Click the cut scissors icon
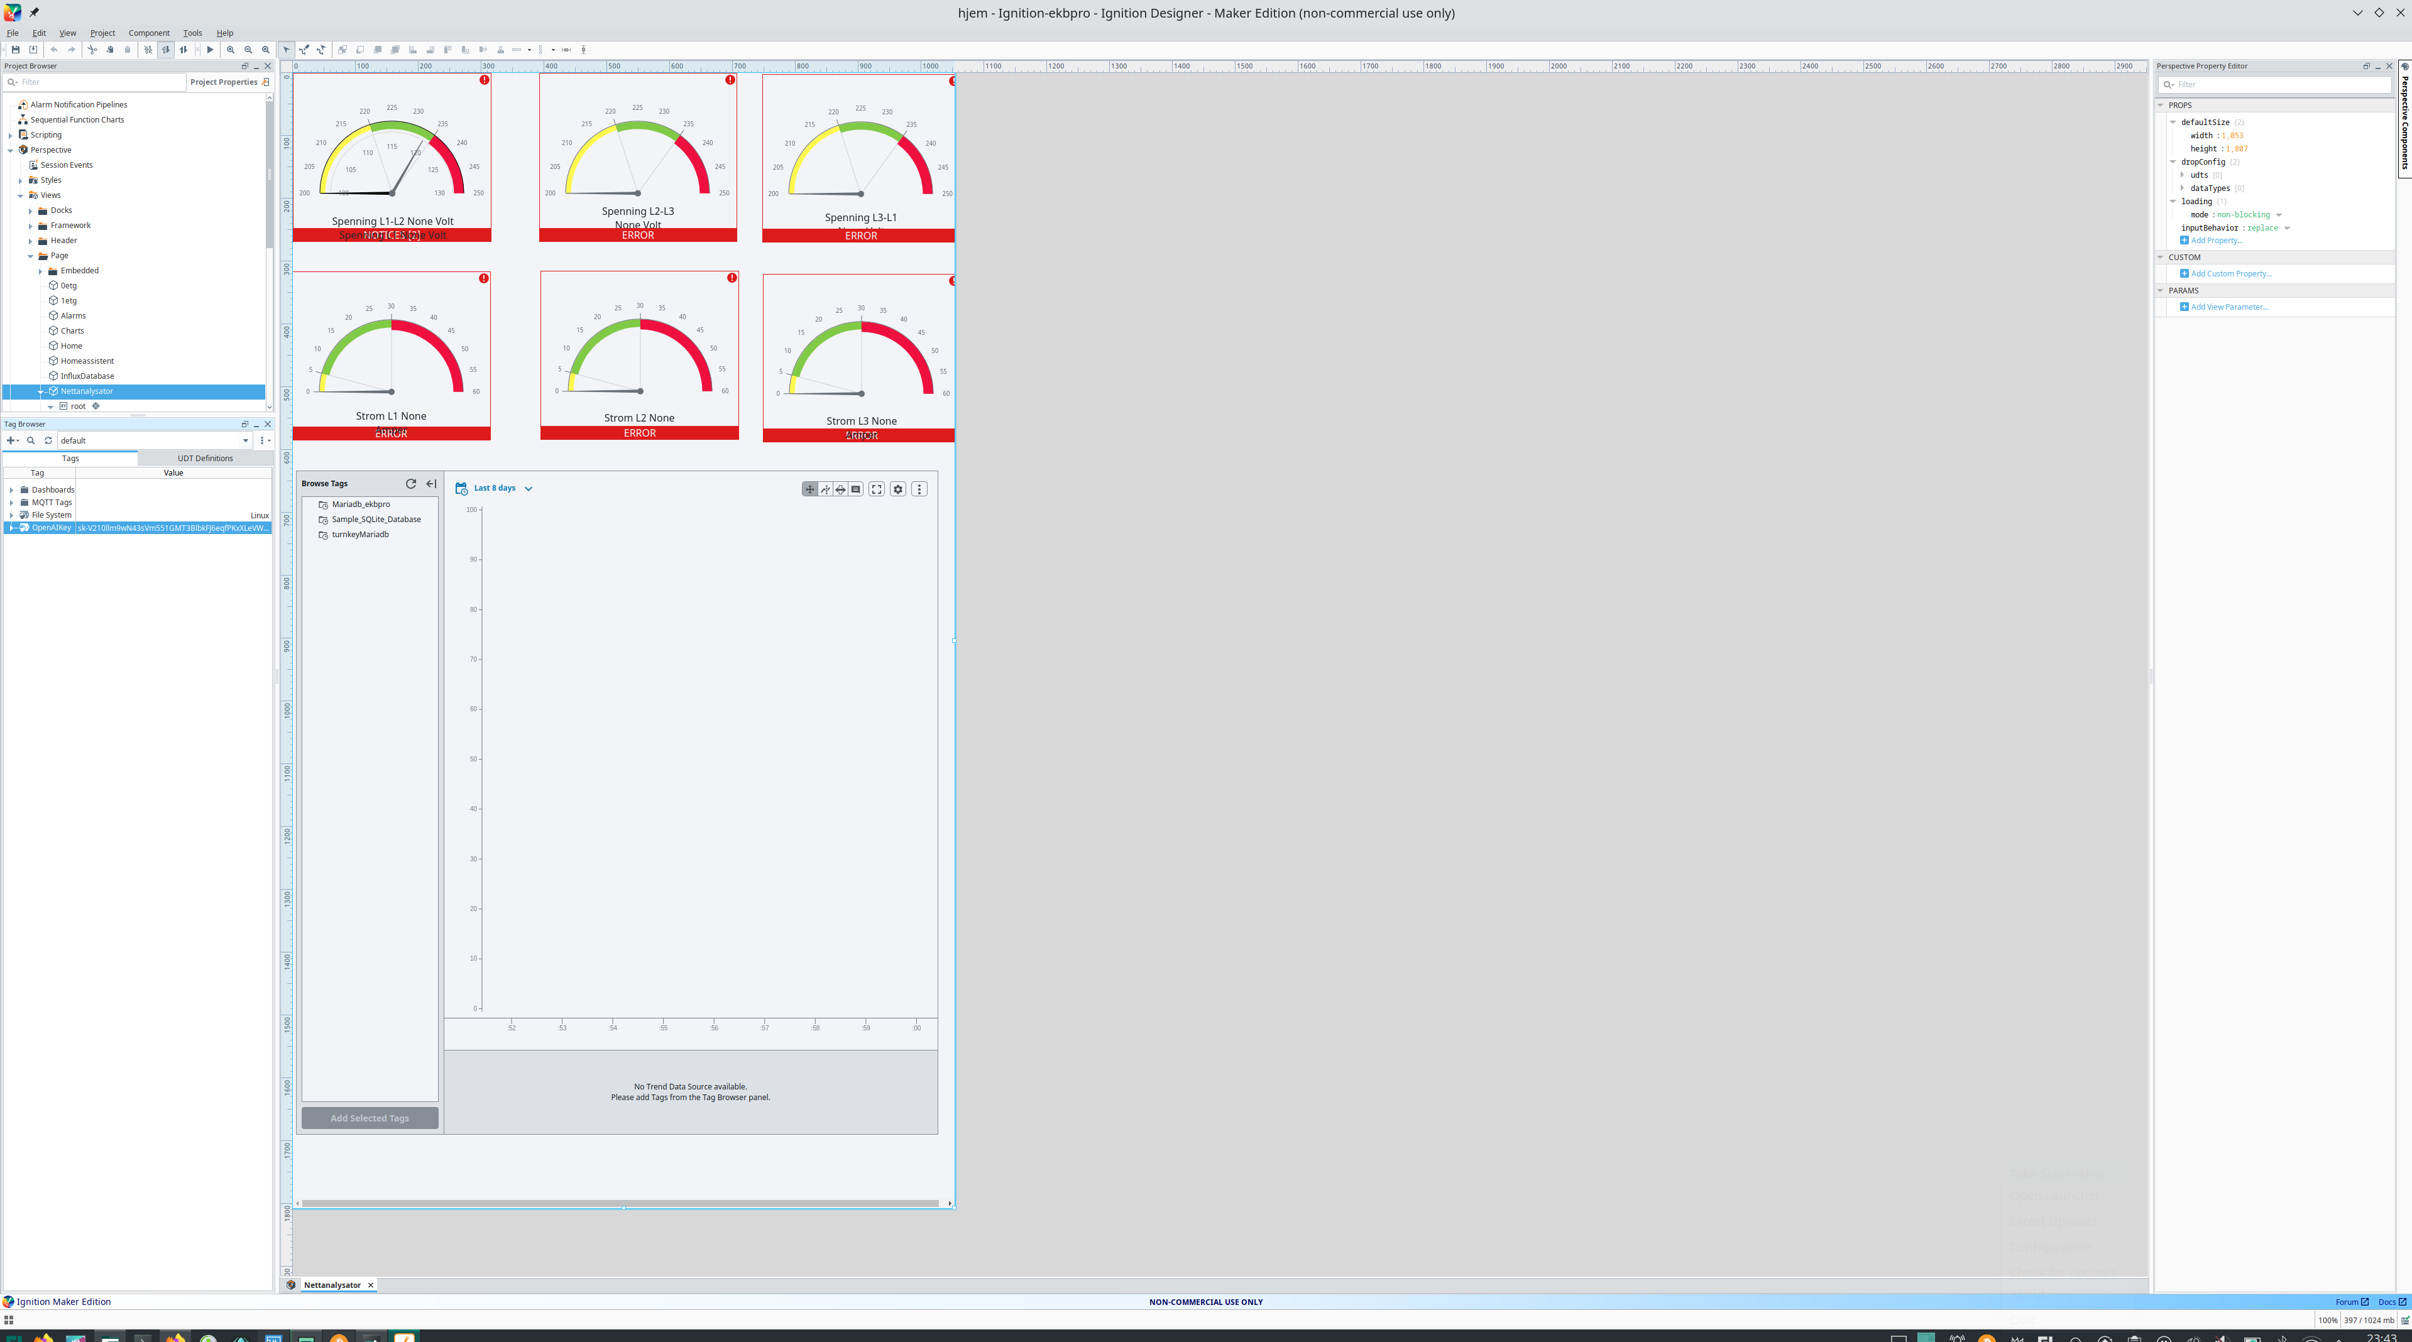 click(x=92, y=50)
